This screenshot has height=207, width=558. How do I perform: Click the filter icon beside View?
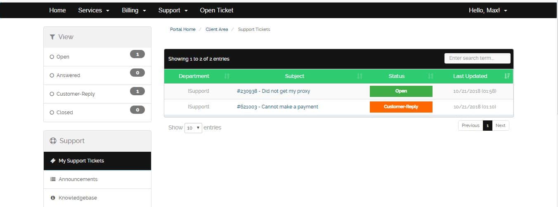(x=52, y=37)
